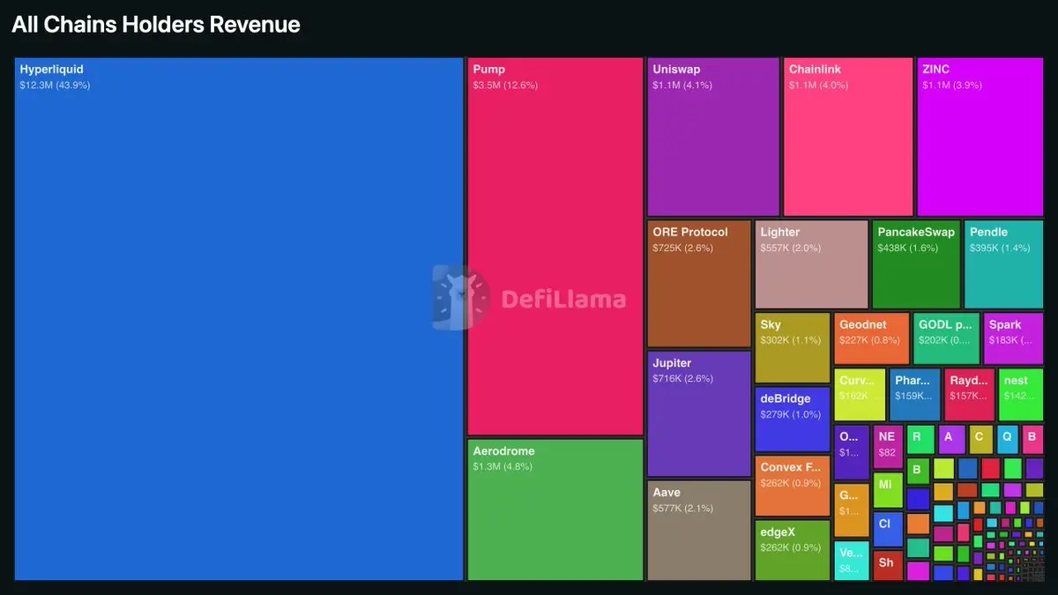The height and width of the screenshot is (595, 1058).
Task: Click the Lighter $557K tile
Action: point(812,264)
